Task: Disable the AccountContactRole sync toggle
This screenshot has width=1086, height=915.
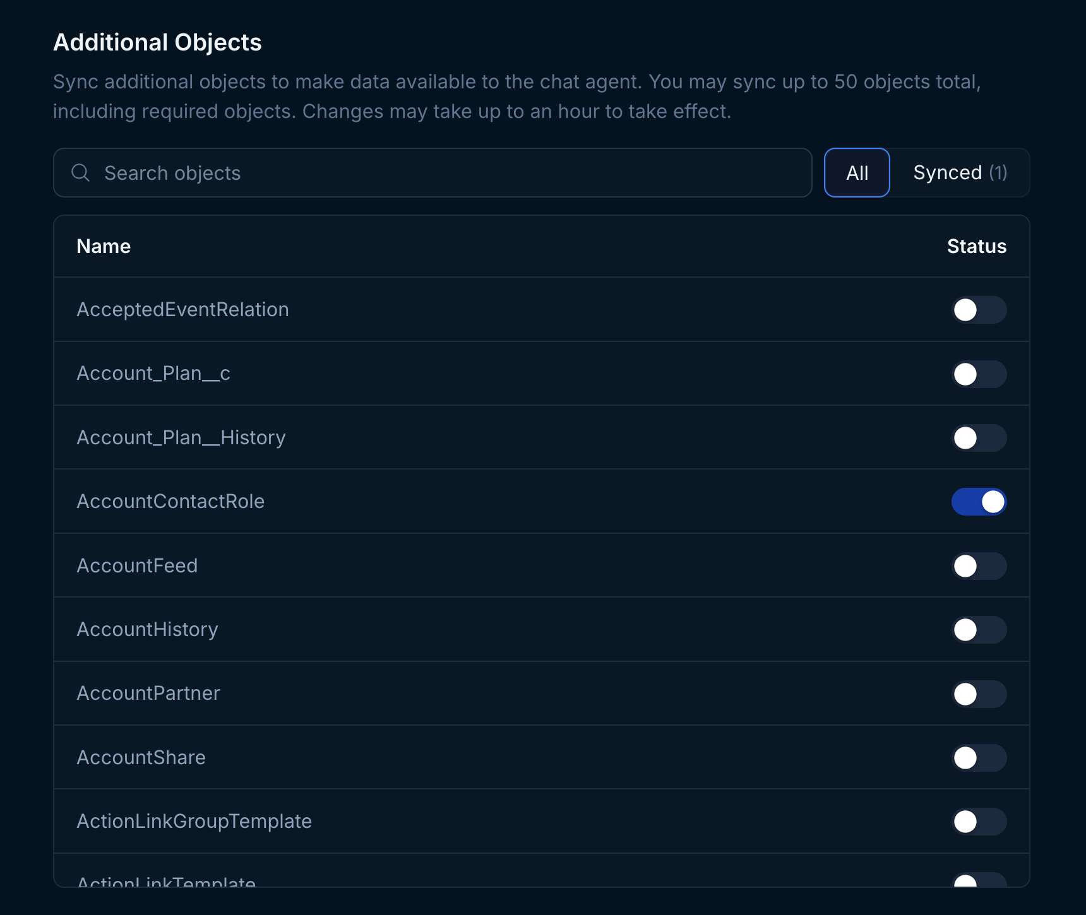Action: coord(979,502)
